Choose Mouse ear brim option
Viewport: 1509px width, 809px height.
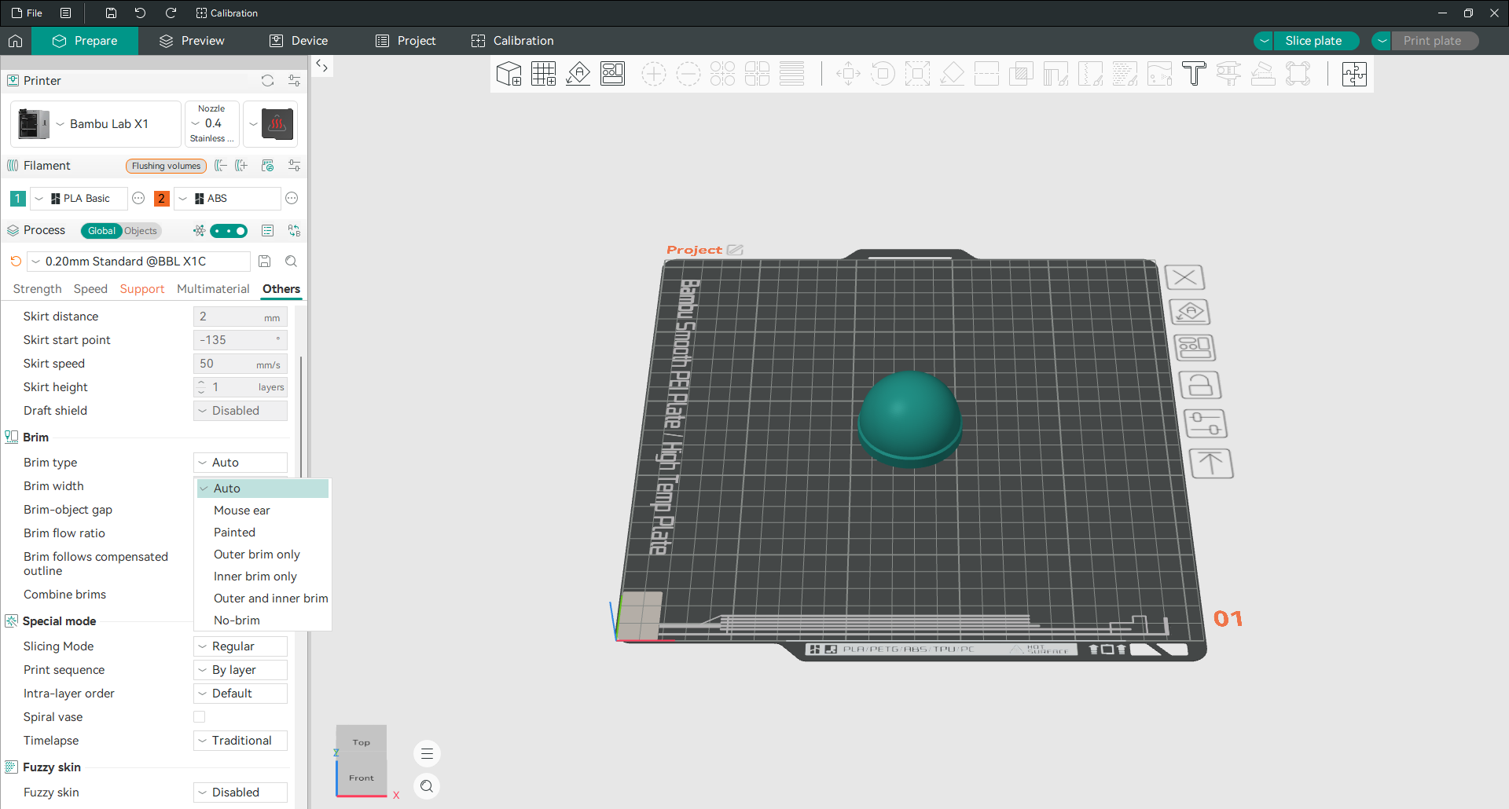coord(263,511)
